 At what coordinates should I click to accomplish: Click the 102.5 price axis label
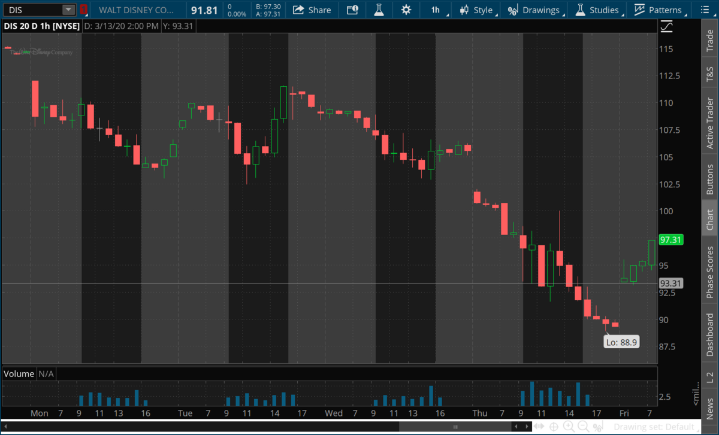pos(670,184)
